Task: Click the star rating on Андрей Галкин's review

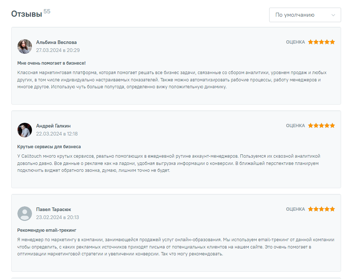Action: (321, 126)
